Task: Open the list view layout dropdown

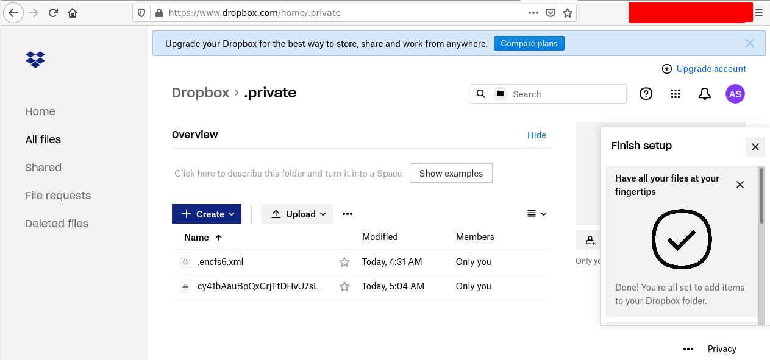Action: [x=537, y=214]
